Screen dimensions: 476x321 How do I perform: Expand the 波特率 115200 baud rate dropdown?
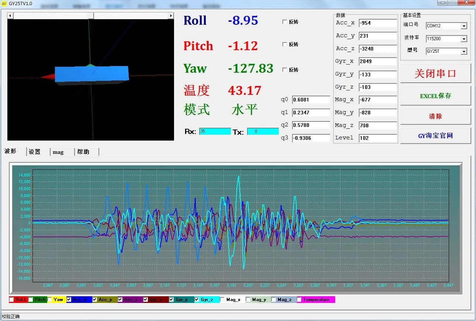click(x=464, y=39)
